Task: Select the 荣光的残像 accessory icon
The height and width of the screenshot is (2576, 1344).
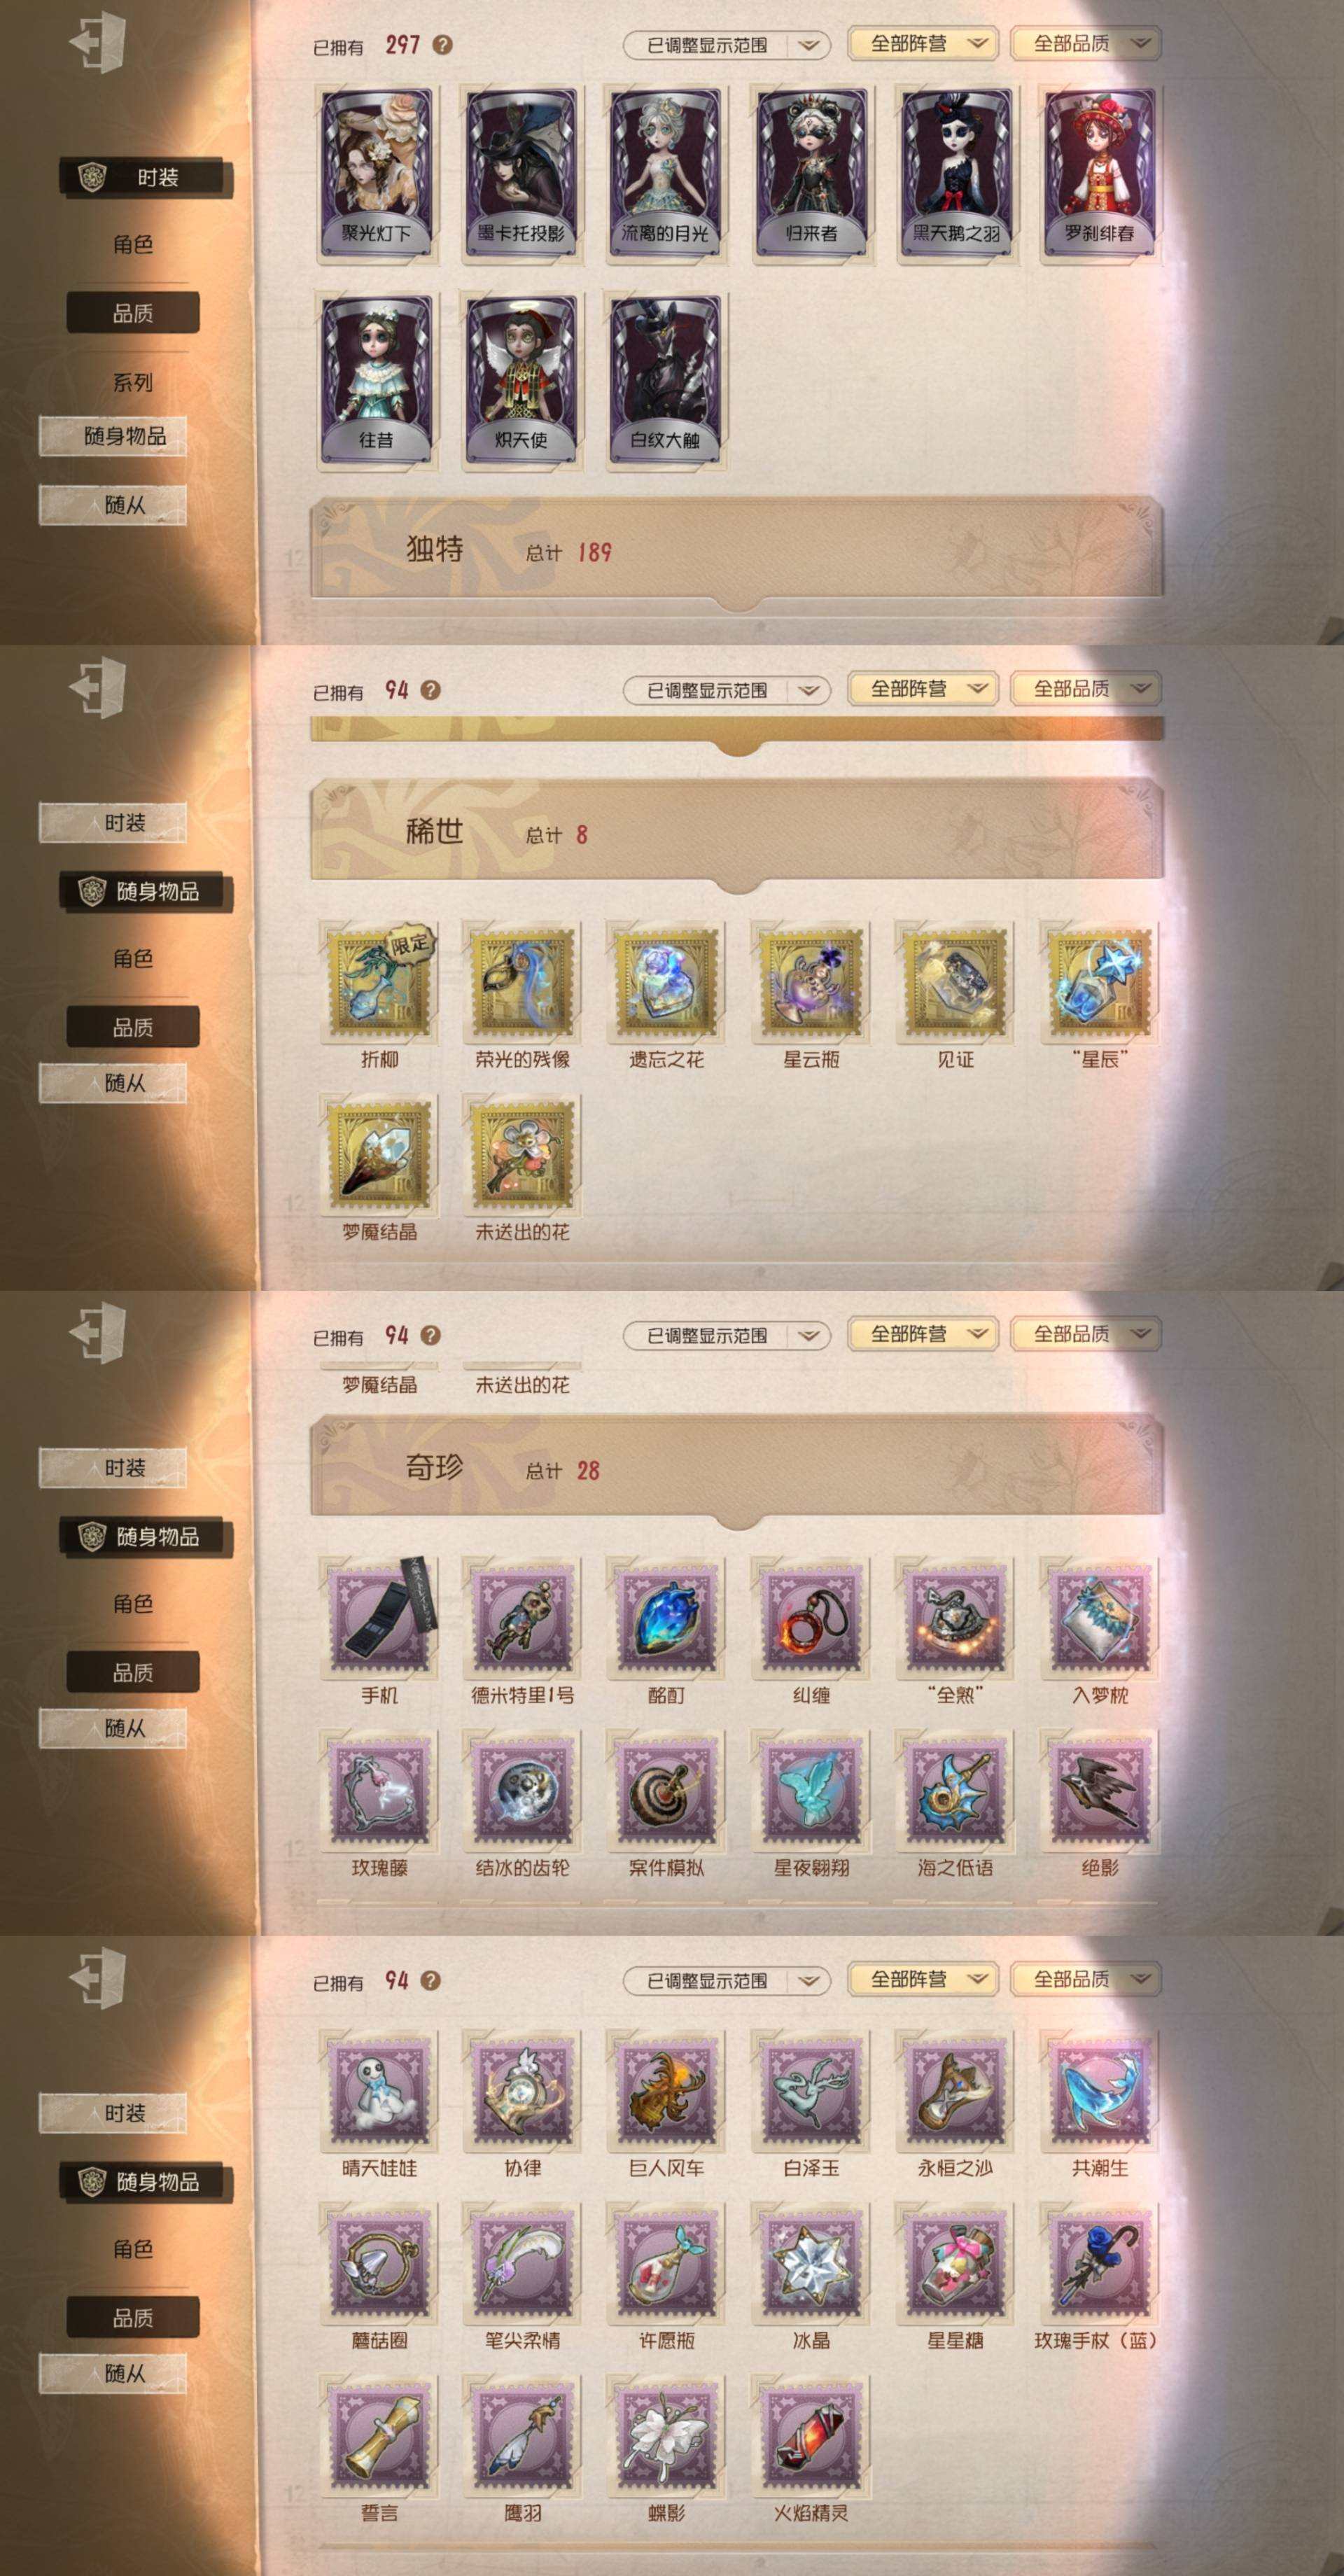Action: tap(522, 981)
